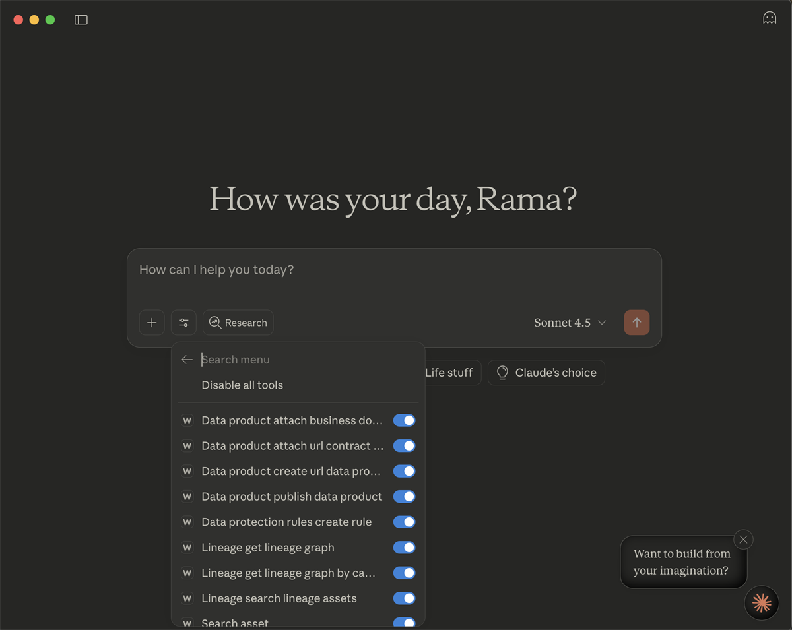Open the Sonnet 4.5 model dropdown

point(570,323)
